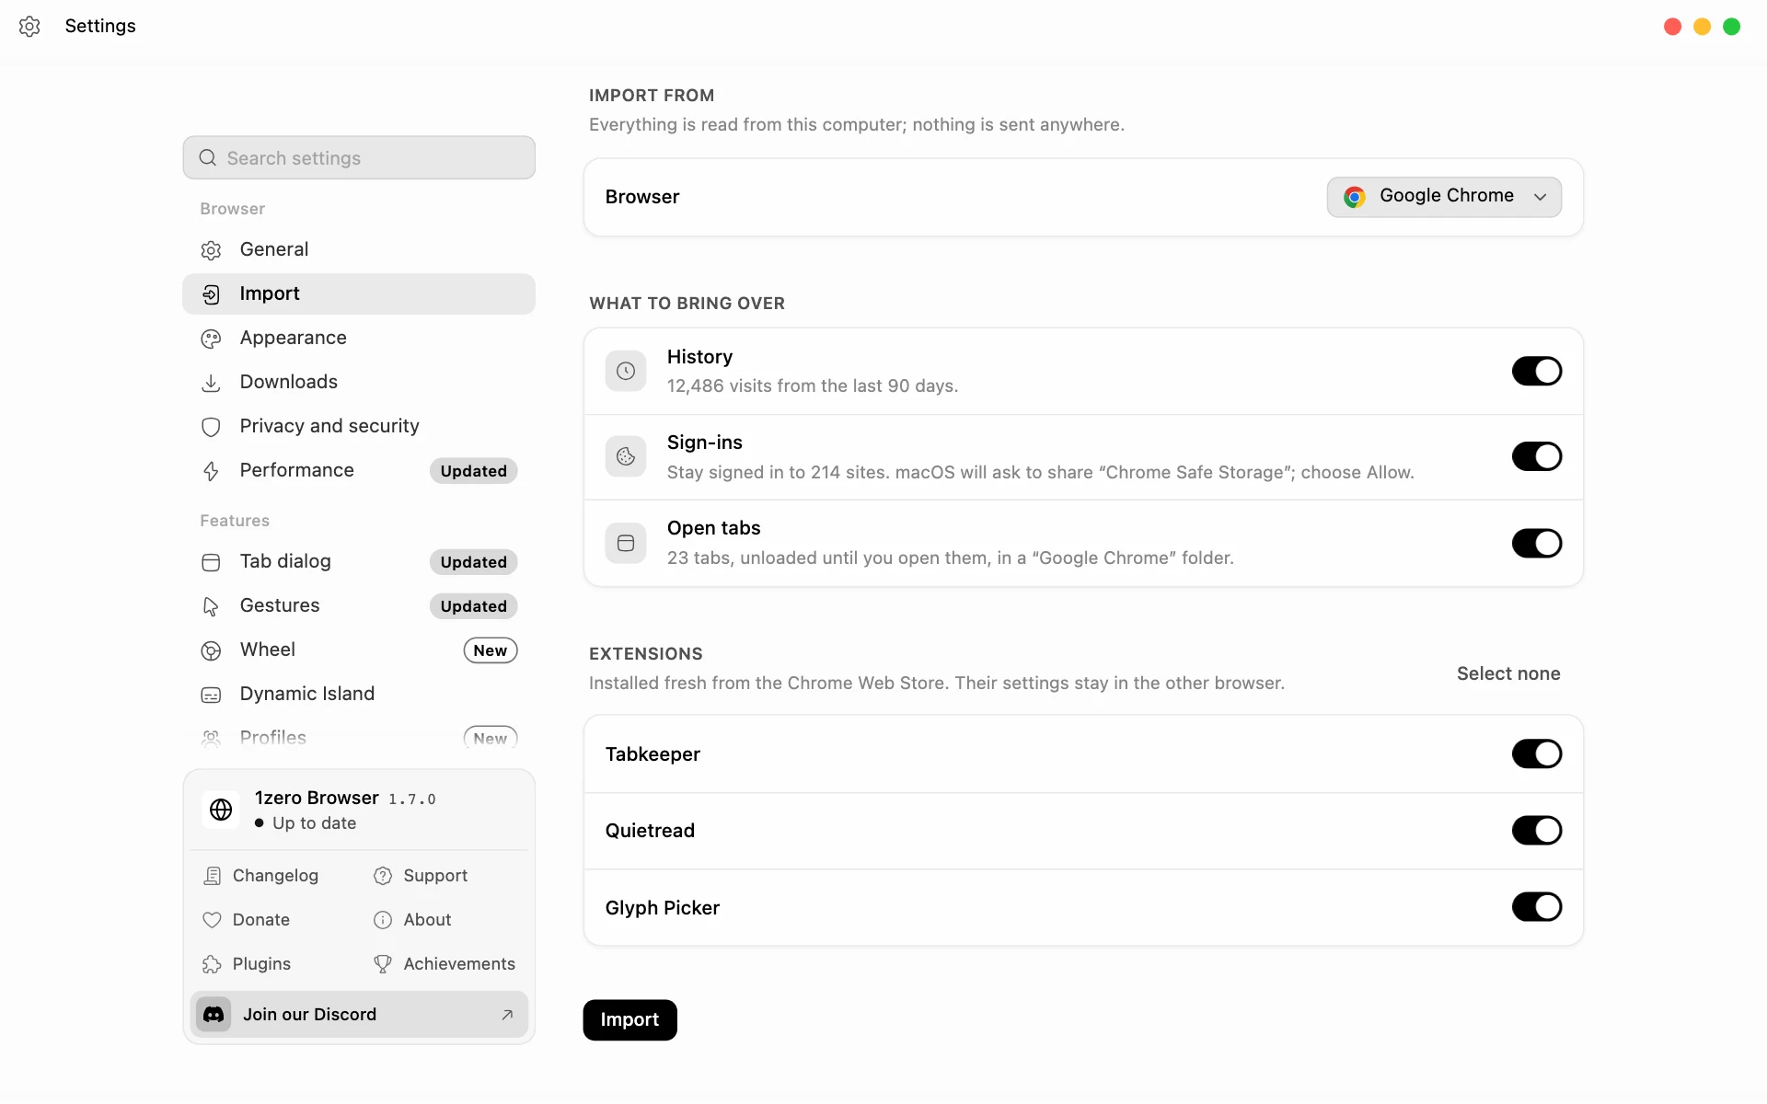Open Tab dialog feature settings
The height and width of the screenshot is (1104, 1767).
click(359, 561)
